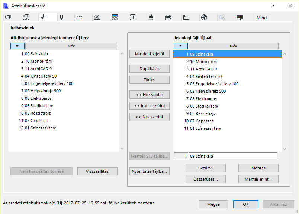Click the question mark help button

(x=273, y=6)
